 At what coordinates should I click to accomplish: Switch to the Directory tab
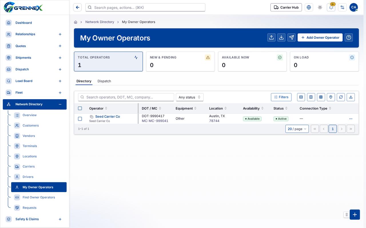click(84, 81)
